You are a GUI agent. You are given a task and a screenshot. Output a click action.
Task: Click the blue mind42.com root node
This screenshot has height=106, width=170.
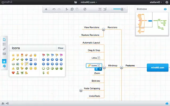pos(158,68)
